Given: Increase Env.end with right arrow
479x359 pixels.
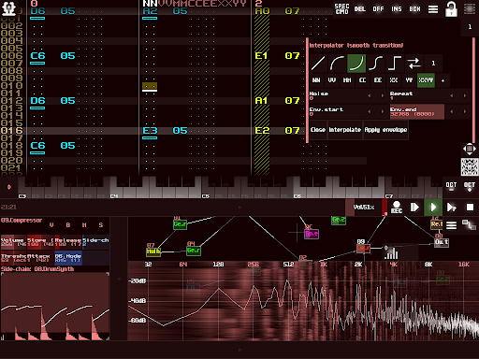Looking at the screenshot, I should [x=465, y=111].
